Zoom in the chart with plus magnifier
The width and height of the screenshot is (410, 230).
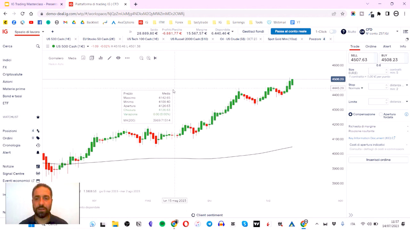click(x=148, y=58)
